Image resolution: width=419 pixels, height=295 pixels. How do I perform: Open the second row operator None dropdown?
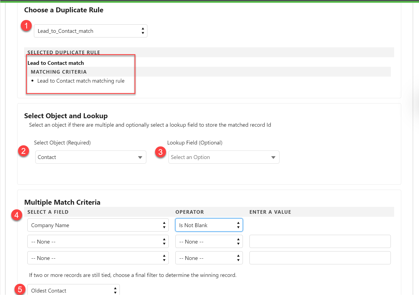coord(209,242)
